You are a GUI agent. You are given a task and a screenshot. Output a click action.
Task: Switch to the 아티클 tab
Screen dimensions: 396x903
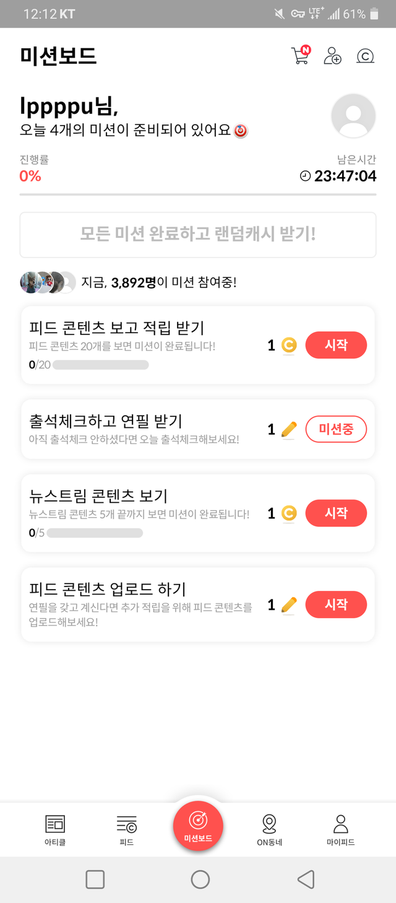point(55,829)
